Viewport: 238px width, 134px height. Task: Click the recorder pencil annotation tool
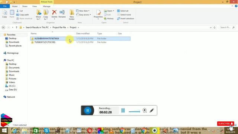152,111
